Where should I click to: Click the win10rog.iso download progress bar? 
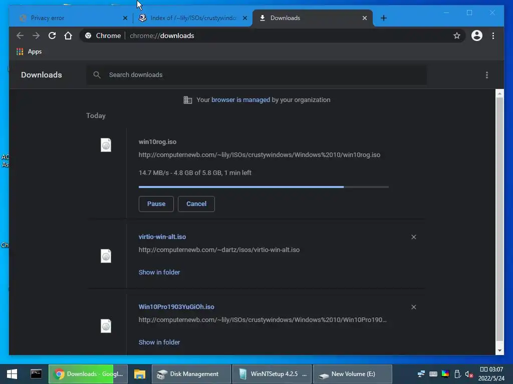click(x=264, y=187)
